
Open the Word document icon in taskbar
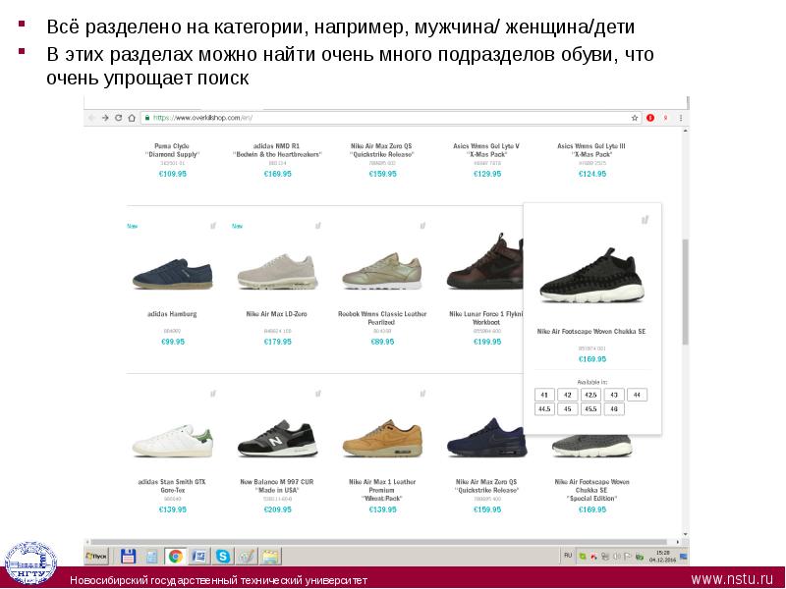(x=199, y=556)
